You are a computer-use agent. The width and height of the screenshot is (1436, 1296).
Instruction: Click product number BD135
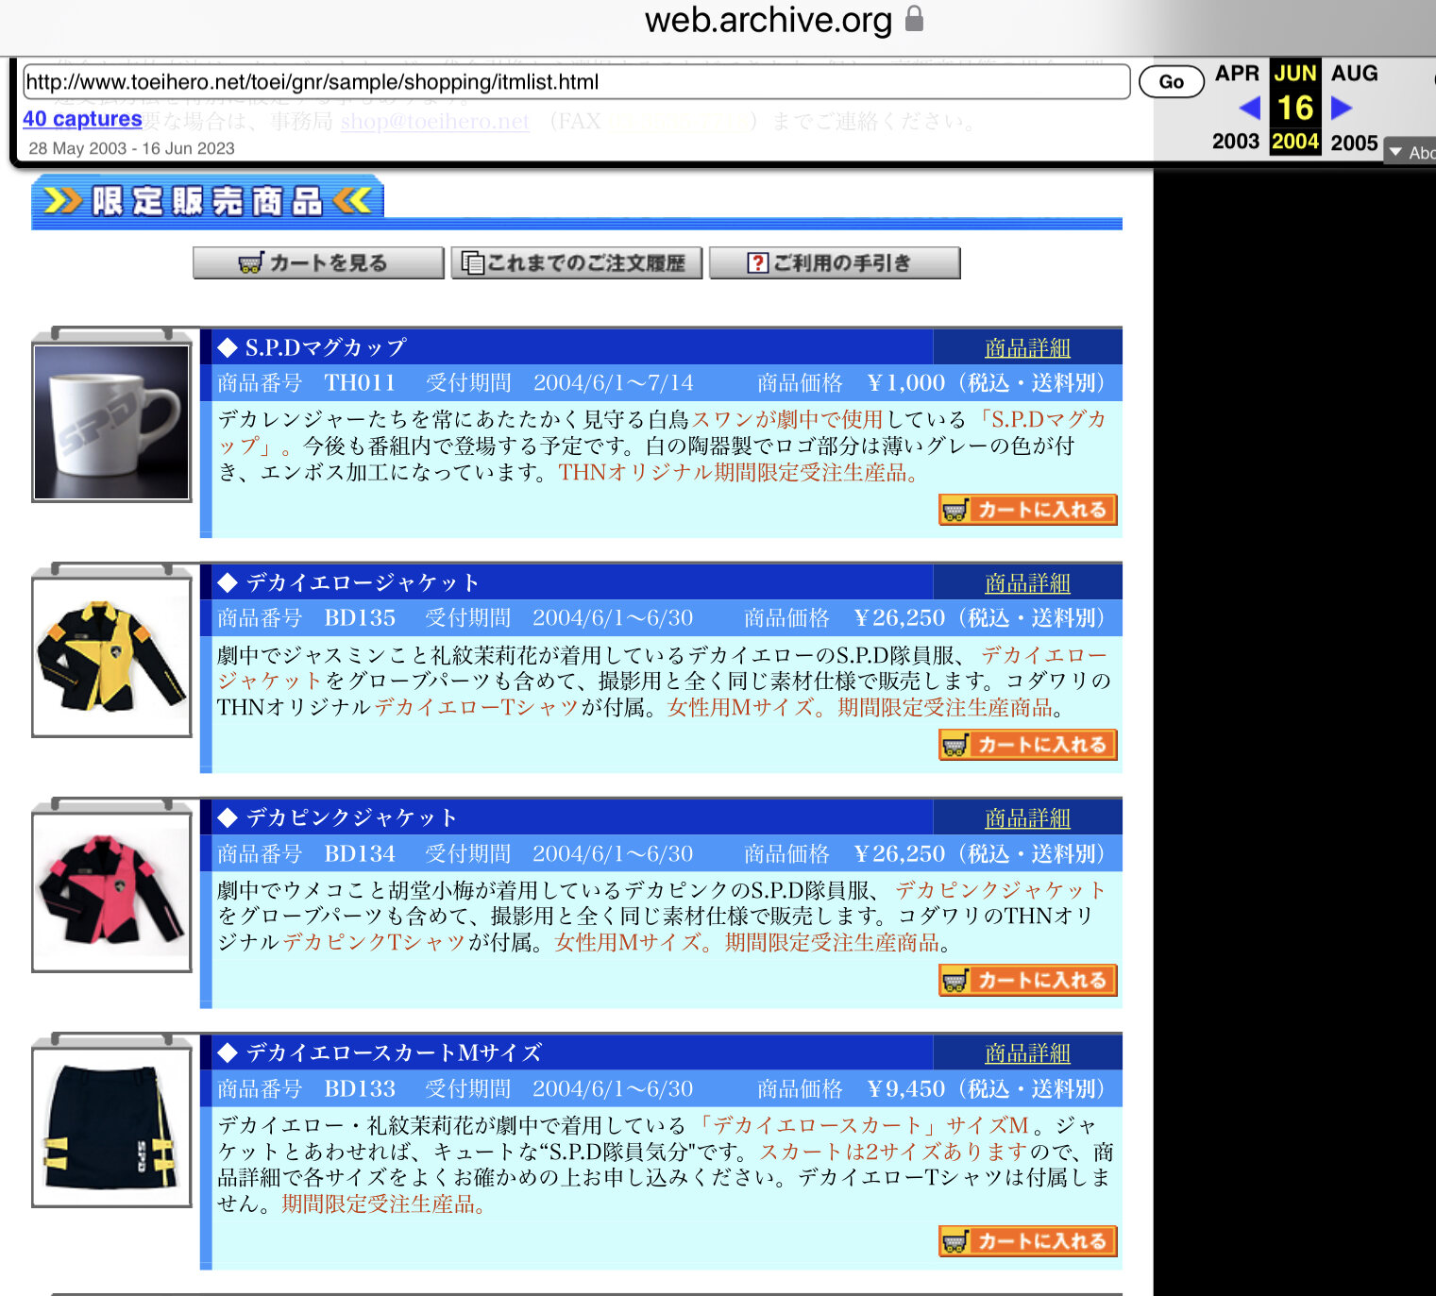click(360, 618)
